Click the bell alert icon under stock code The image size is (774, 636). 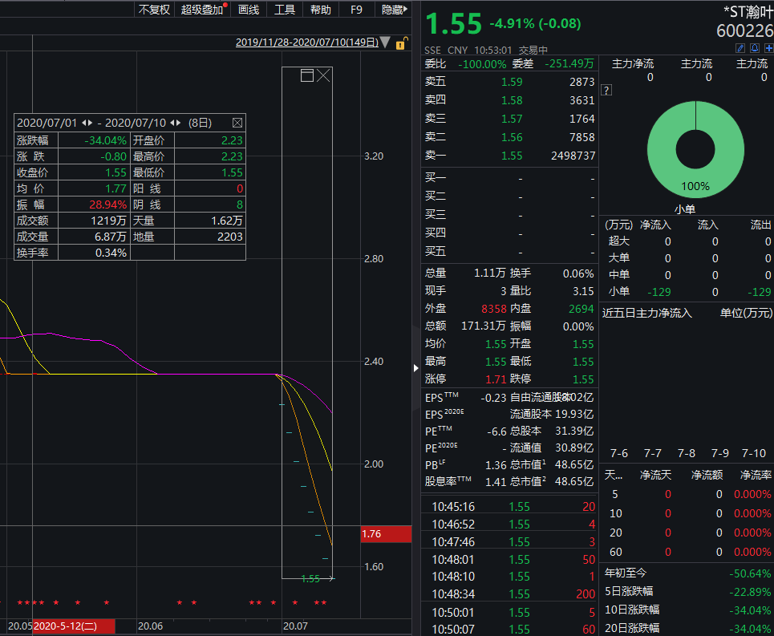click(x=754, y=49)
